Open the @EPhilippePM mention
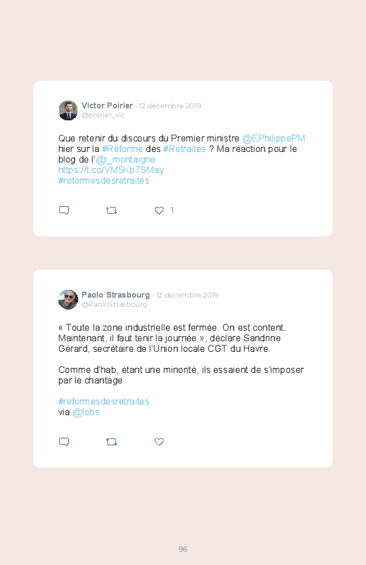Screen dimensions: 366x565 point(274,139)
